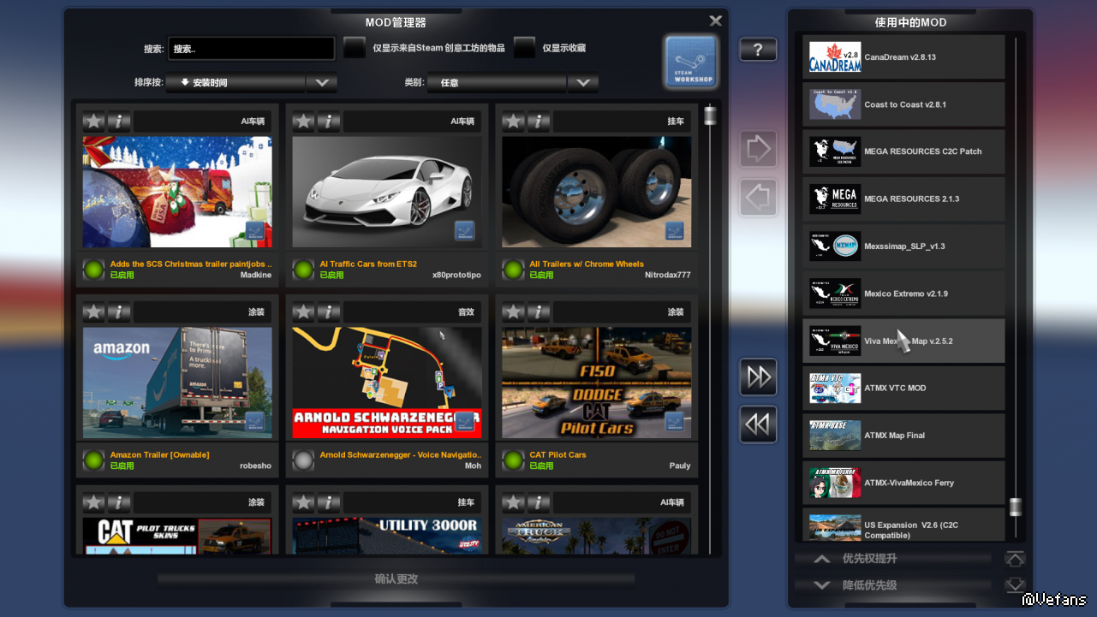Select the CAT Pilot Cars thumbnail
Viewport: 1097px width, 617px height.
coord(597,383)
